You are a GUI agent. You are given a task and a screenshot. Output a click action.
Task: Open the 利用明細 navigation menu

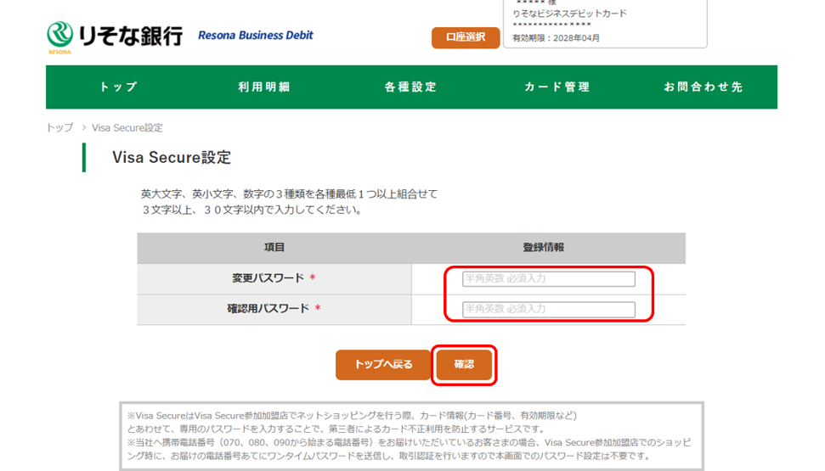(264, 87)
